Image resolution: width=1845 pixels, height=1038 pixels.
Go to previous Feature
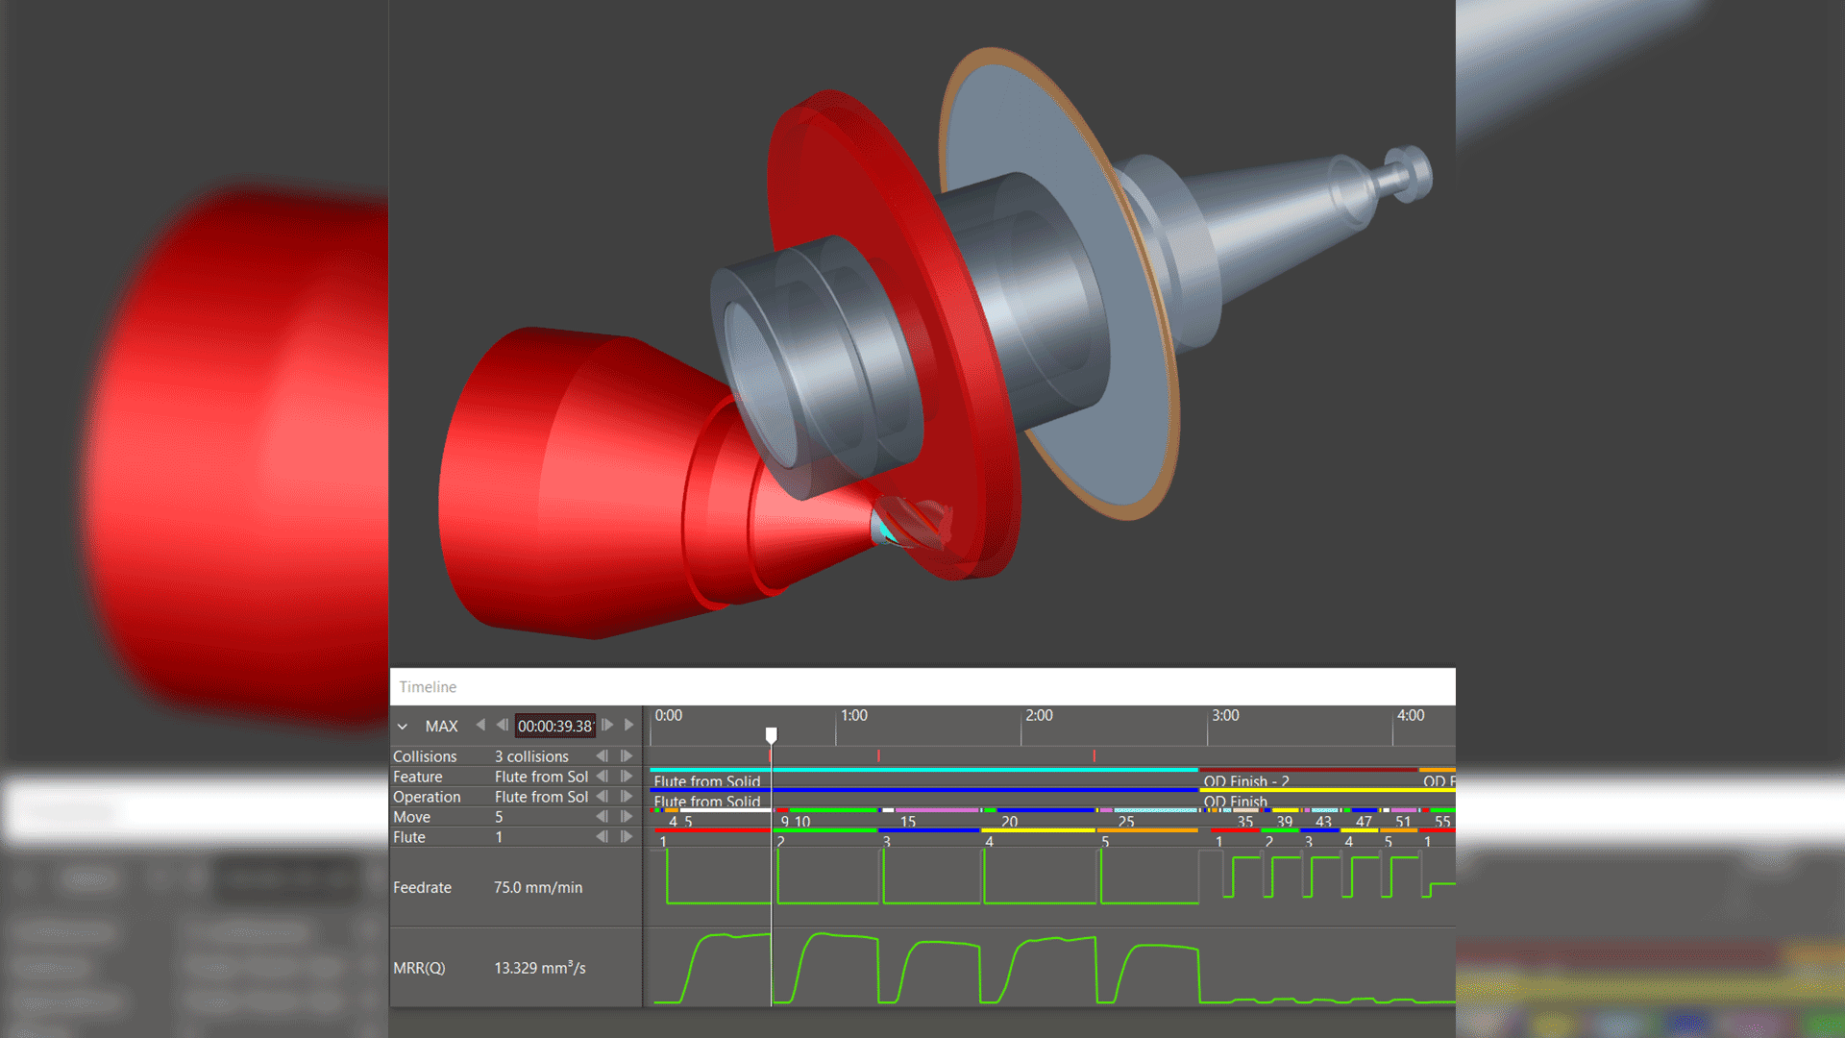[603, 777]
